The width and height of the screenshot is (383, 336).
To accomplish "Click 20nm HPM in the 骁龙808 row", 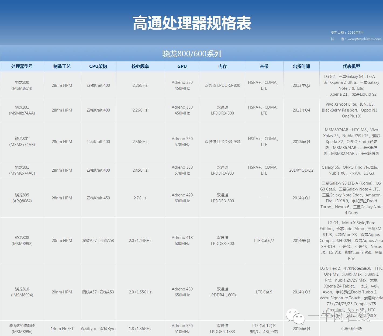I will click(62, 241).
